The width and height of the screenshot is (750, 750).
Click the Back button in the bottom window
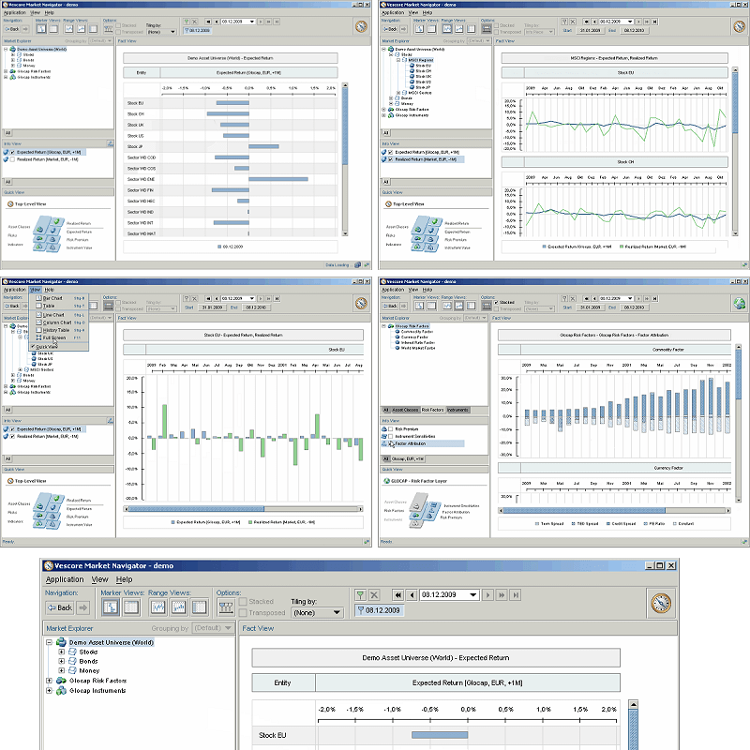pyautogui.click(x=61, y=607)
